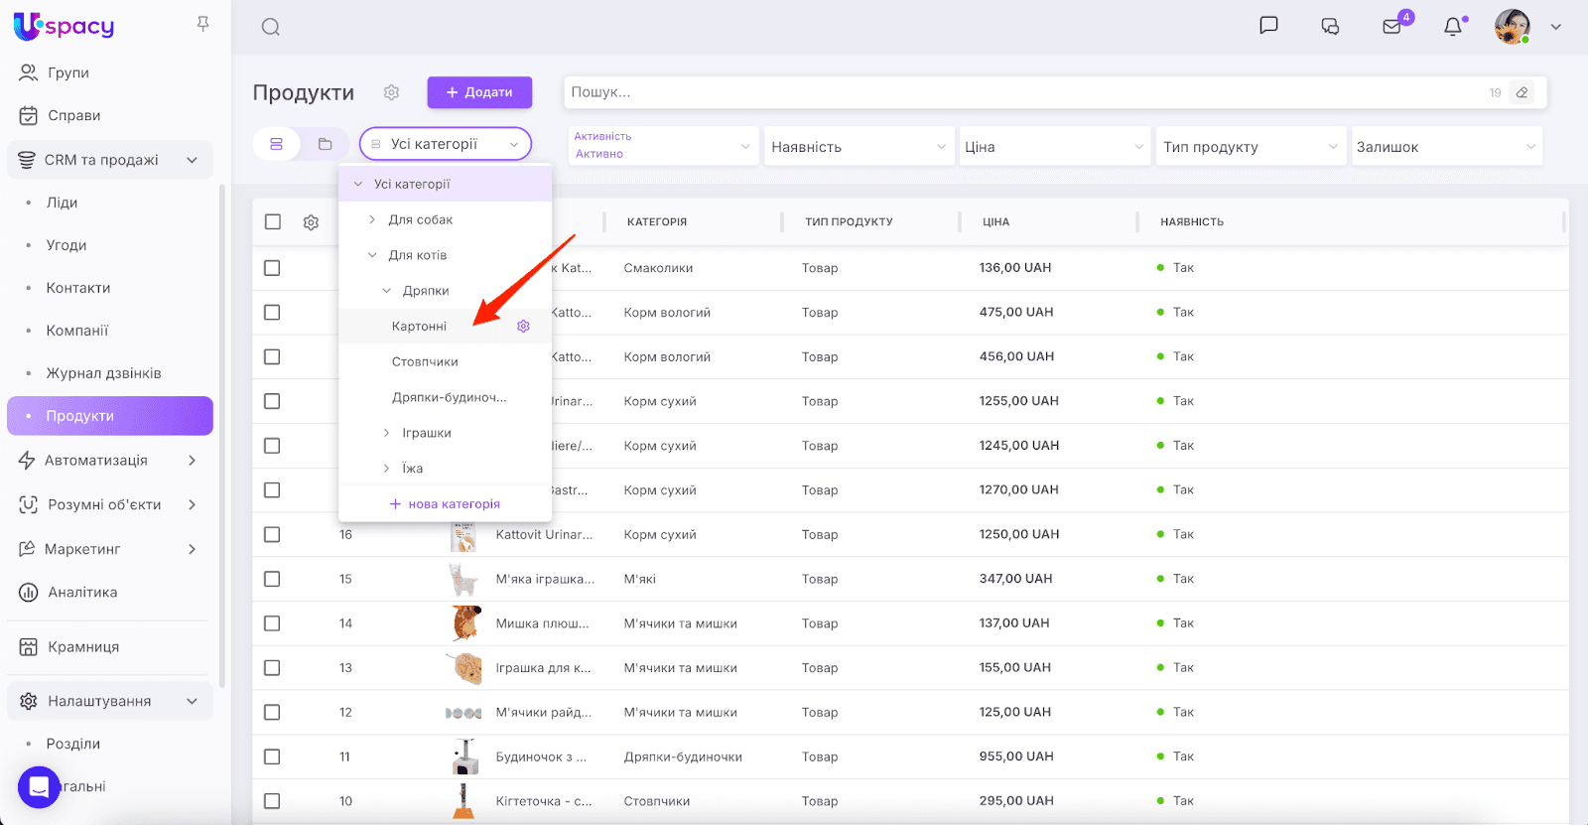This screenshot has height=825, width=1588.
Task: Click the pin icon in sidebar header
Action: pos(202,24)
